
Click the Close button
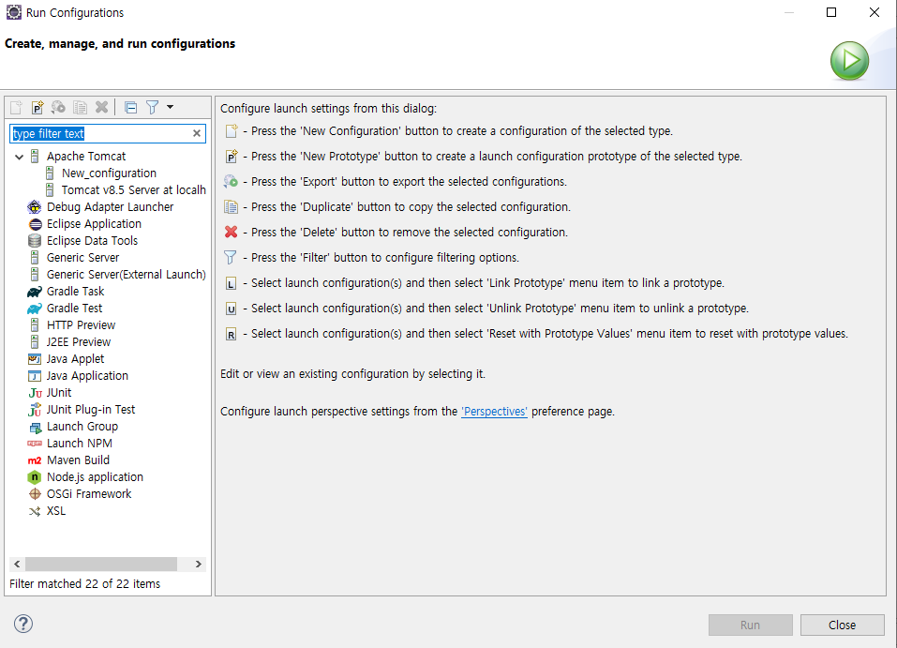[x=842, y=625]
